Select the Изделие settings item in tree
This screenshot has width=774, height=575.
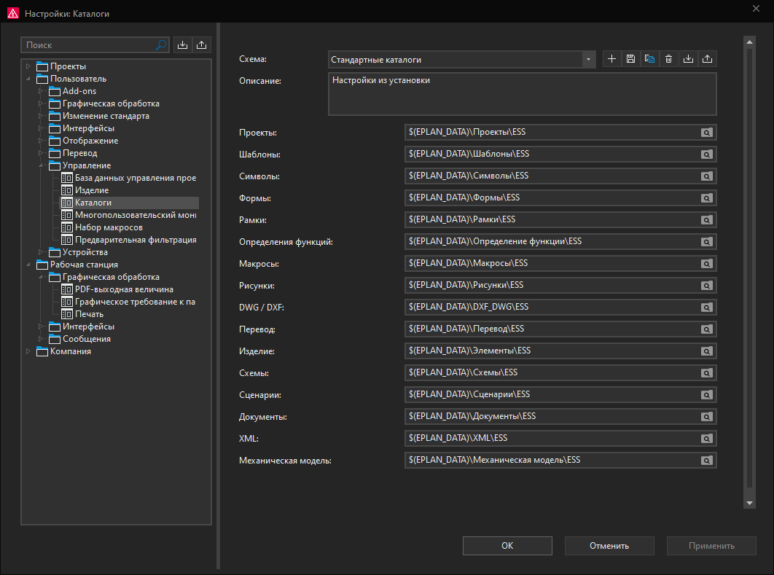[85, 190]
